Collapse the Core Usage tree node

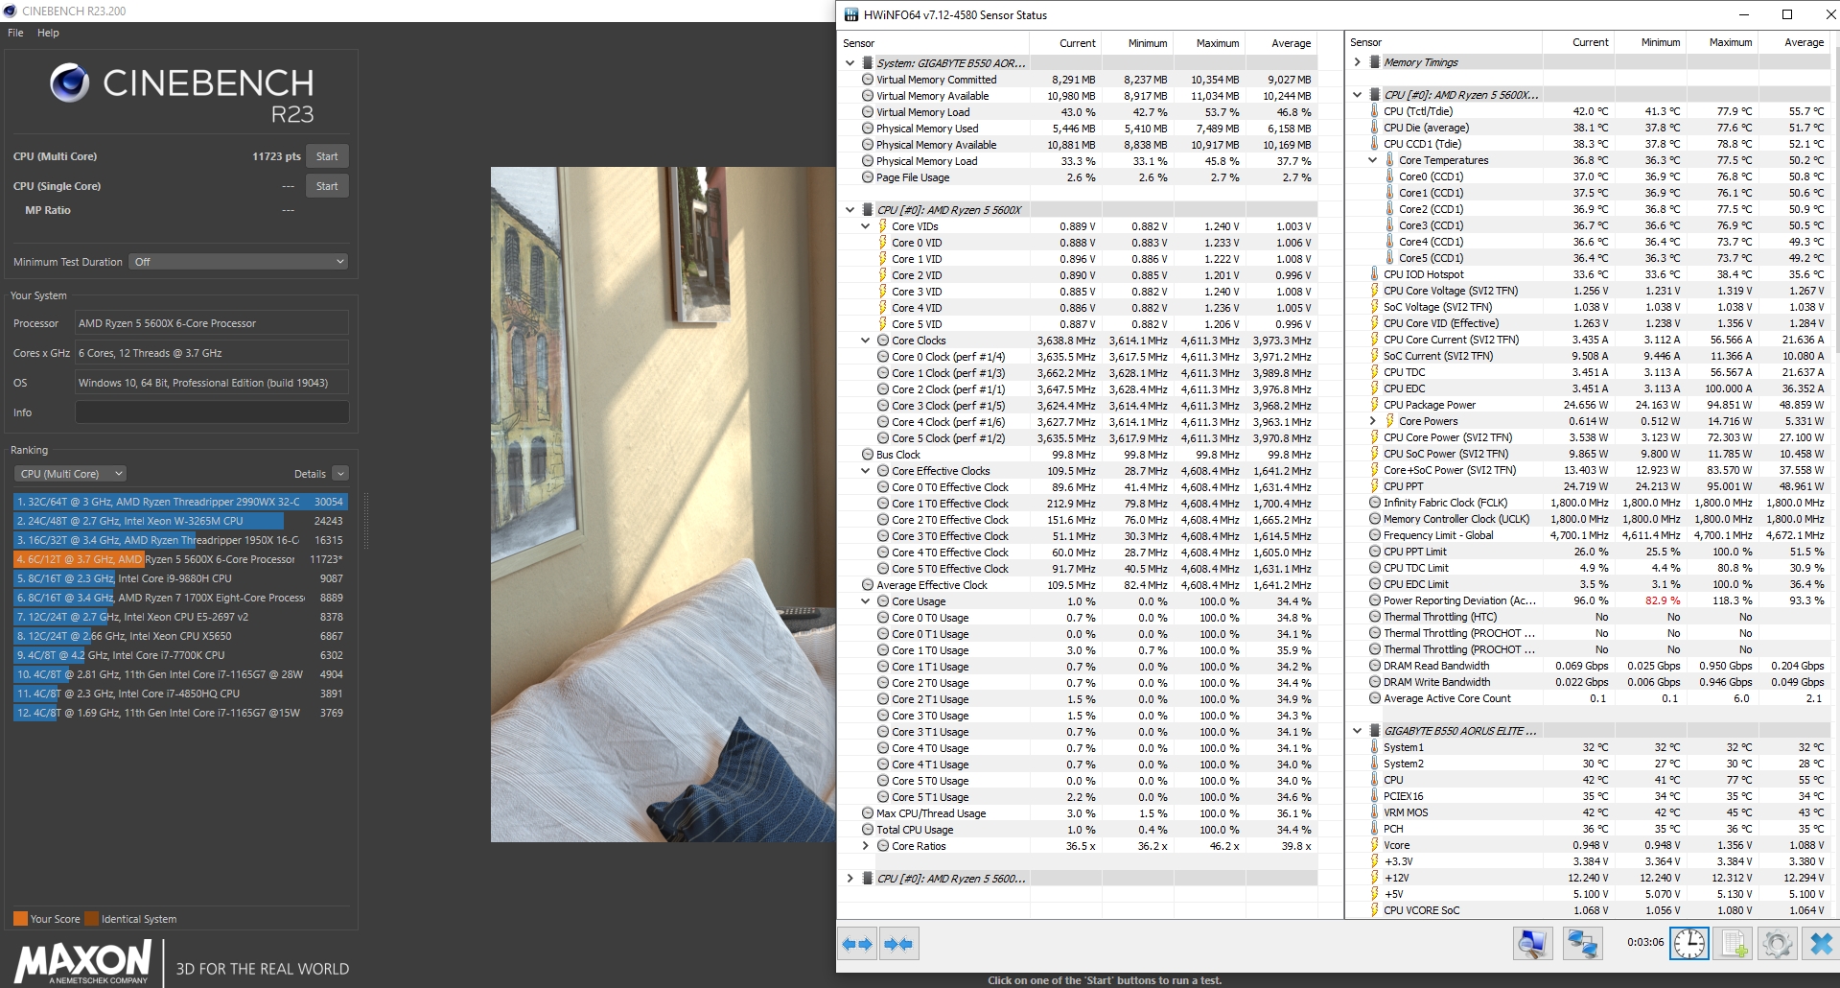(x=865, y=601)
